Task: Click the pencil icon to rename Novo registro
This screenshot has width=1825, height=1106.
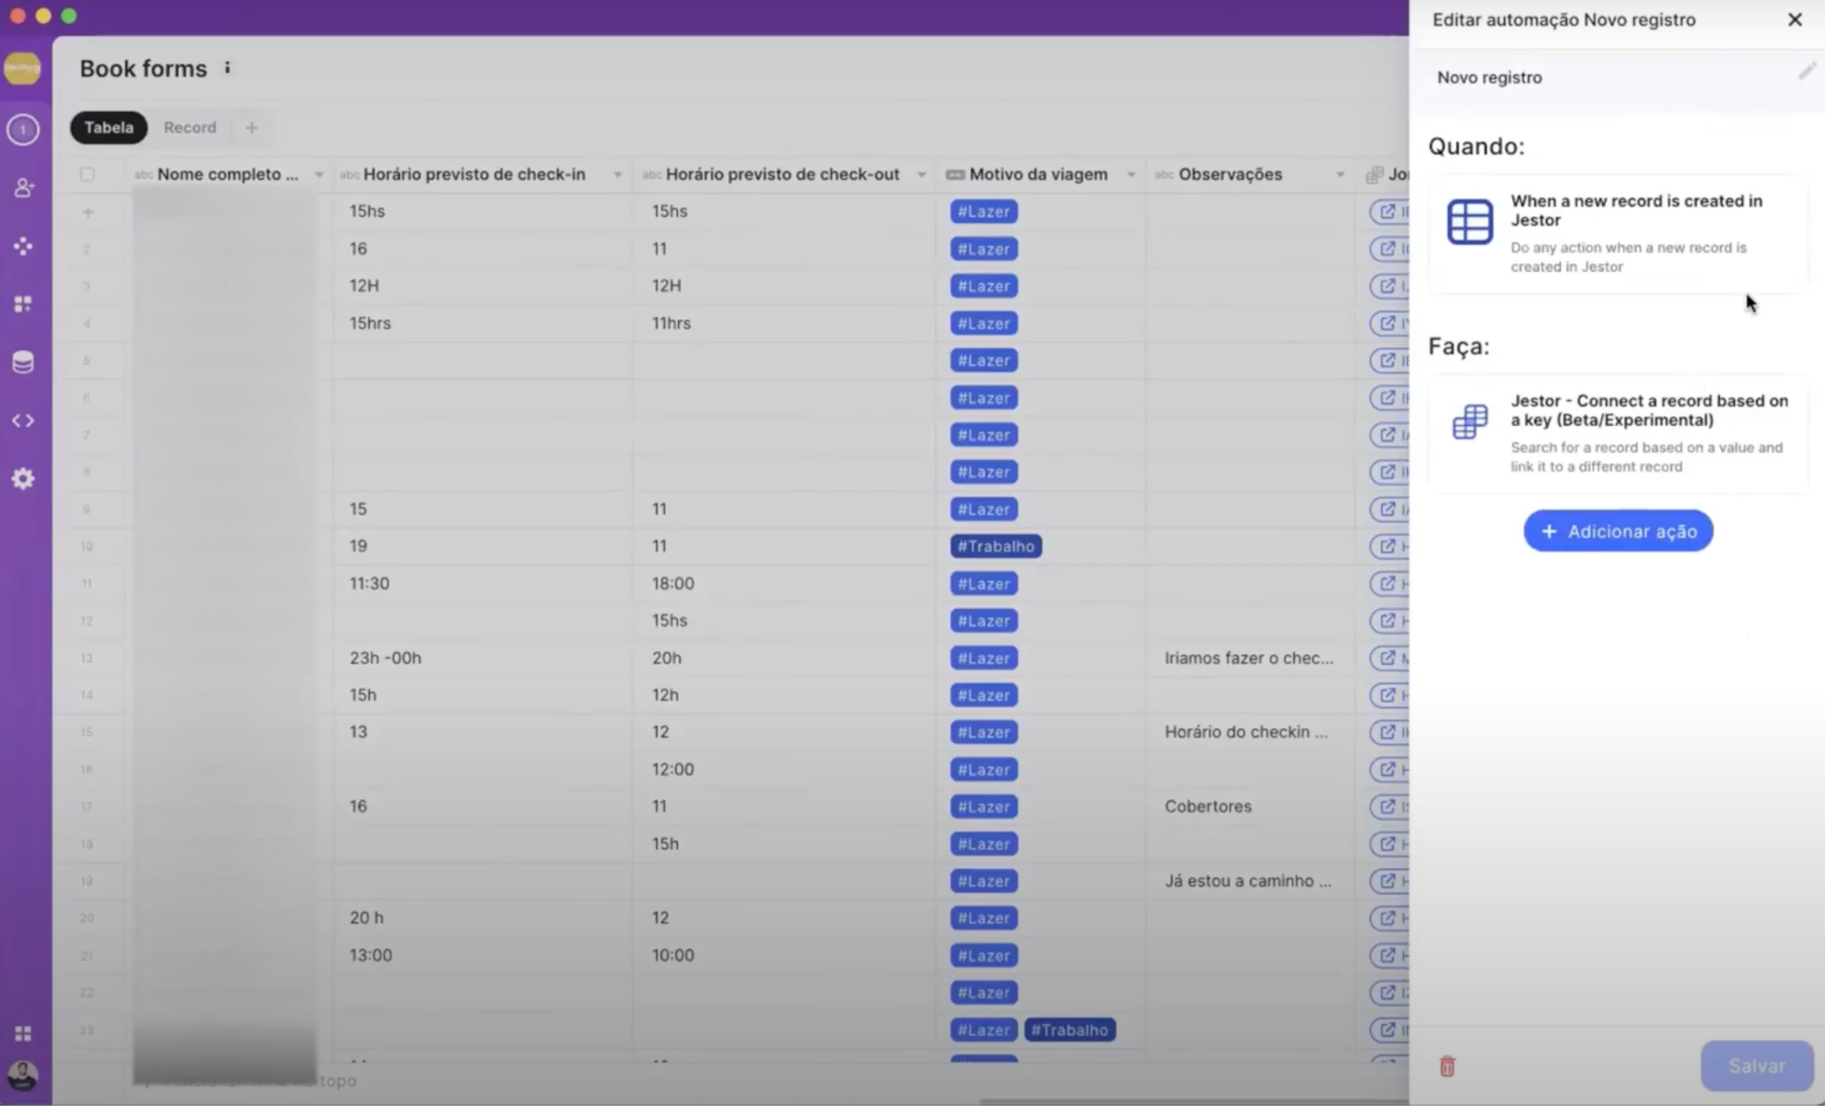Action: (1806, 72)
